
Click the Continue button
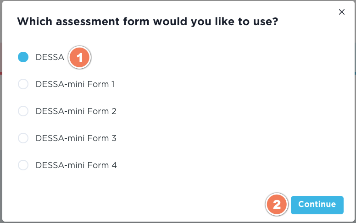[x=317, y=205]
